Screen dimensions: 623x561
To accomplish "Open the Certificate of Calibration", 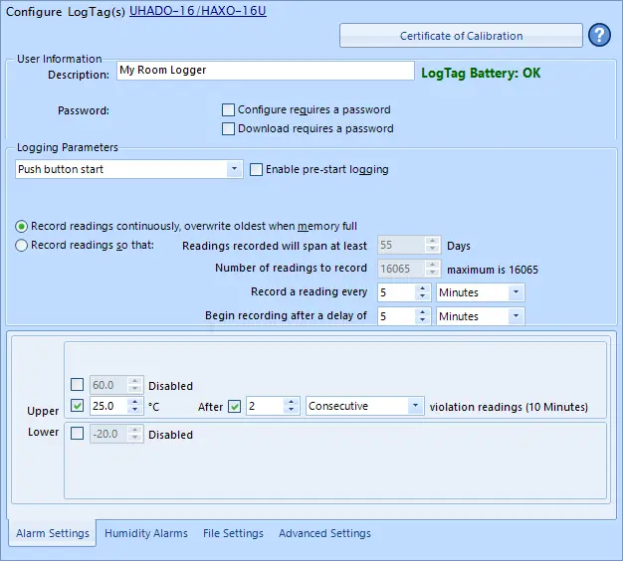I will coord(461,36).
